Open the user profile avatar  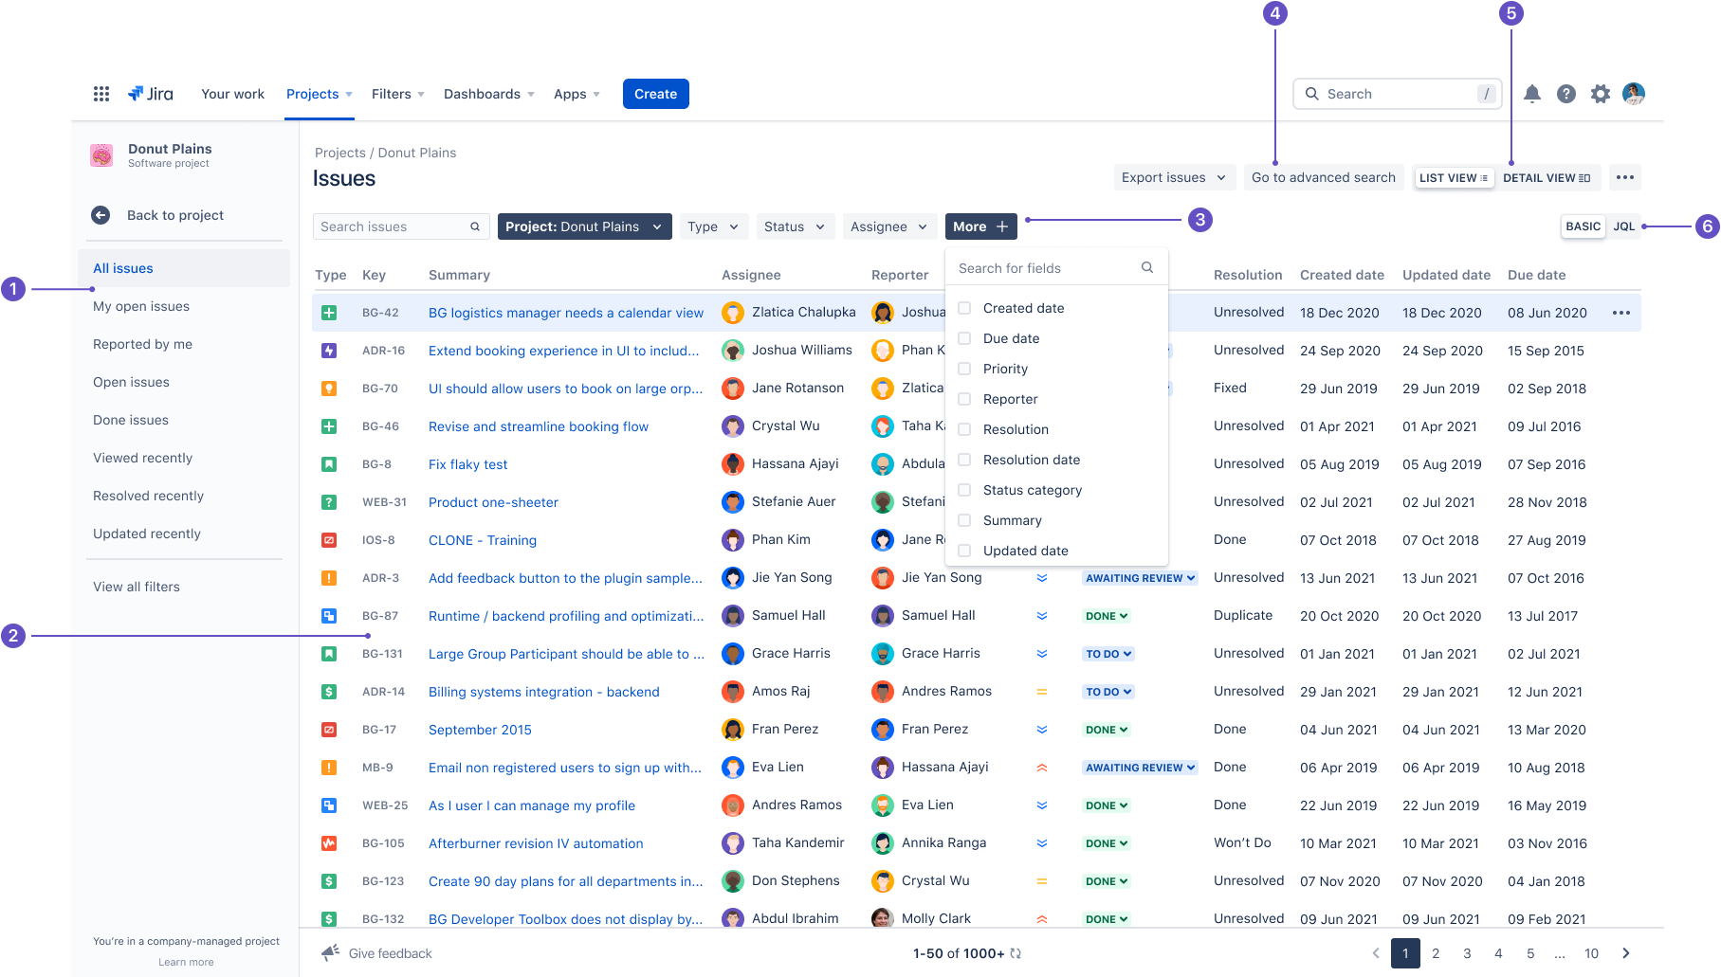pyautogui.click(x=1634, y=94)
